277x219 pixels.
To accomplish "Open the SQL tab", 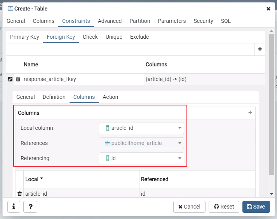I will point(226,21).
